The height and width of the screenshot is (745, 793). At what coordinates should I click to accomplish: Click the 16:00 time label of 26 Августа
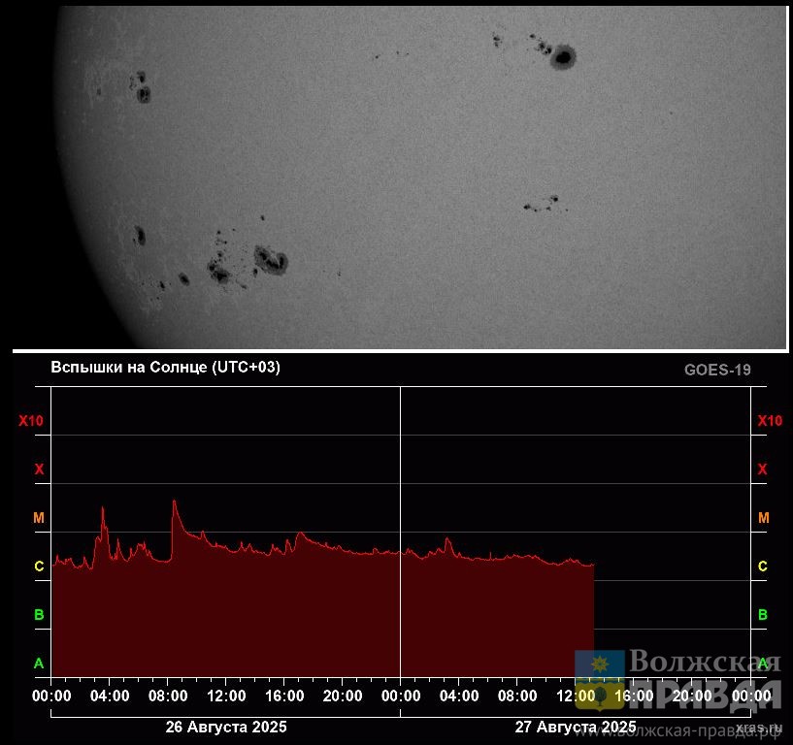pyautogui.click(x=284, y=696)
